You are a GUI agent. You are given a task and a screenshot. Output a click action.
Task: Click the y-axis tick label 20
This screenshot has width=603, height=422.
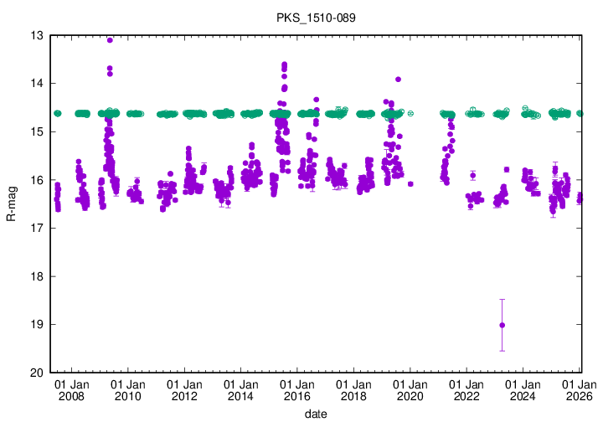pyautogui.click(x=37, y=373)
